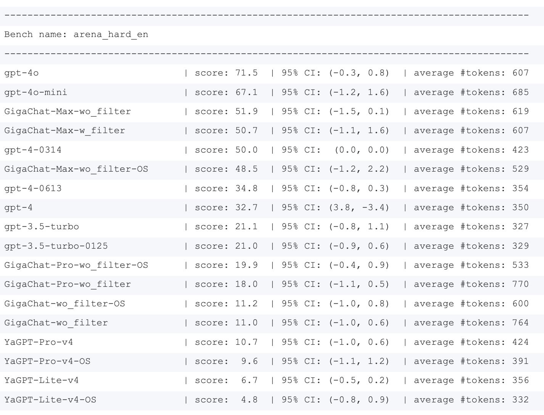Select GigaChat-wo_filter model name
Viewport: 544px width, 415px height.
point(56,323)
